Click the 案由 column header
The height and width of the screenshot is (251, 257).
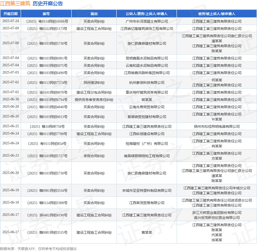(x=94, y=14)
